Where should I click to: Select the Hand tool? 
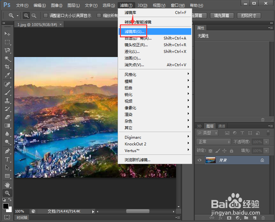click(x=7, y=185)
